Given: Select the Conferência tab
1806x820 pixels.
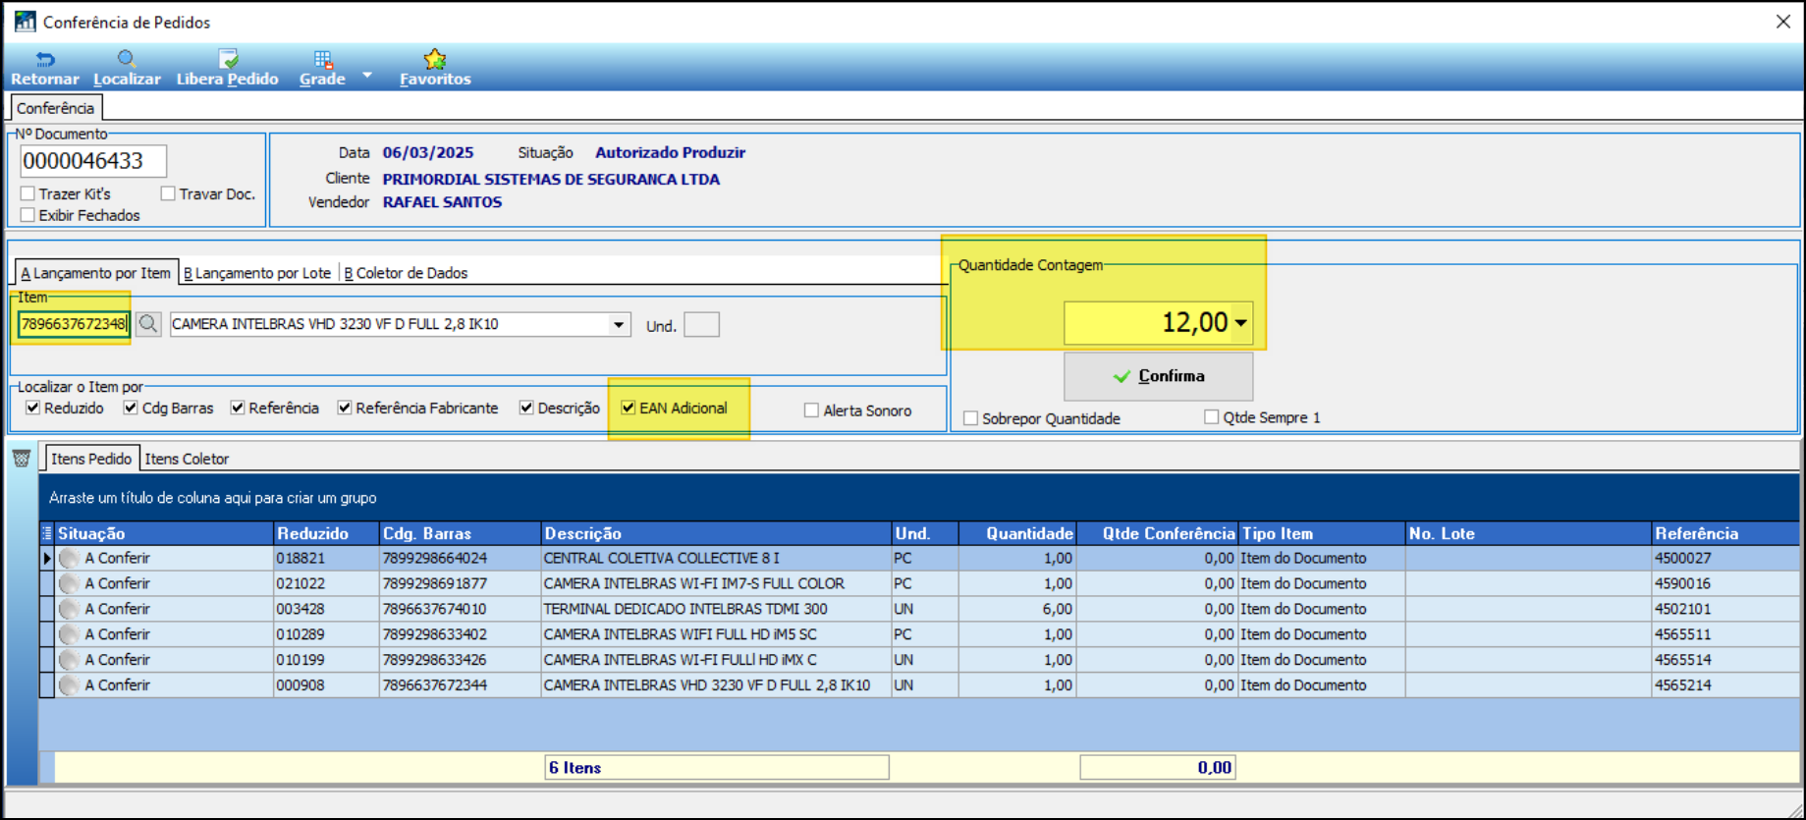Looking at the screenshot, I should pos(55,108).
